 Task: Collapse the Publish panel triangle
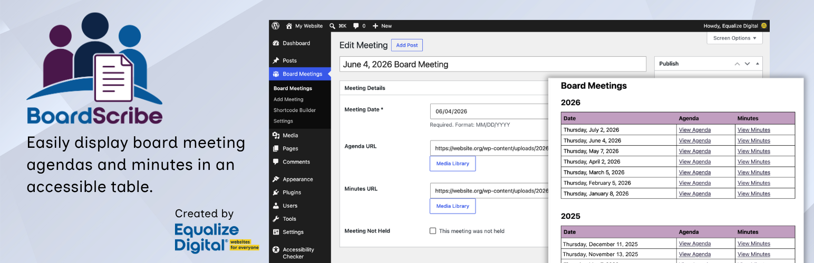[758, 64]
